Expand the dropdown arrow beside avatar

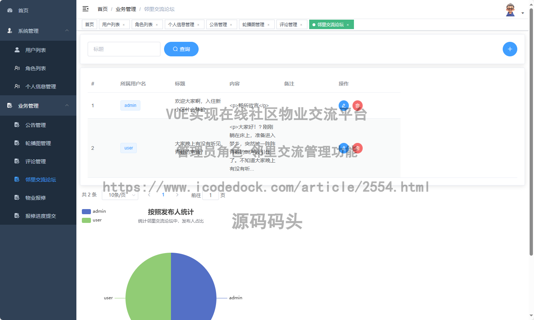tap(523, 13)
